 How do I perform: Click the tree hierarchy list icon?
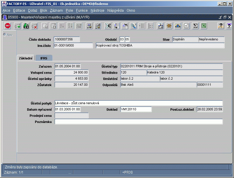pos(150,26)
